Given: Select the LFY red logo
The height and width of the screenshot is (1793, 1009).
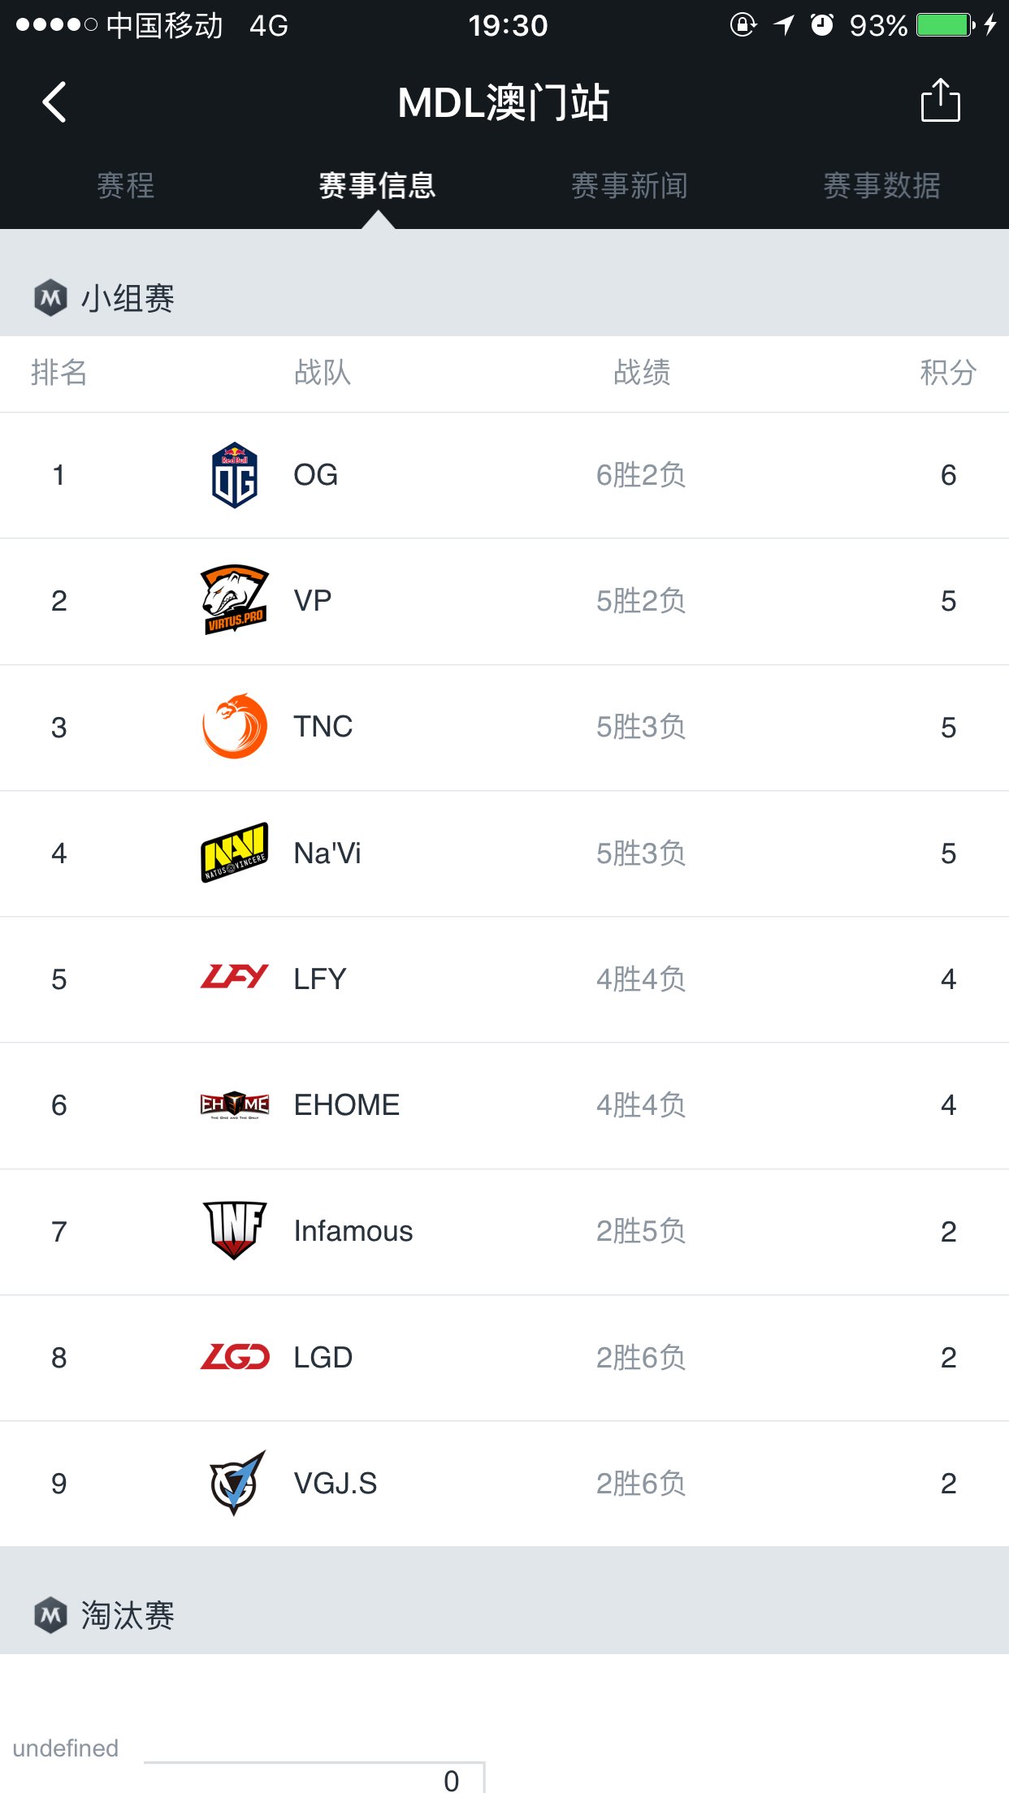Looking at the screenshot, I should [x=235, y=977].
